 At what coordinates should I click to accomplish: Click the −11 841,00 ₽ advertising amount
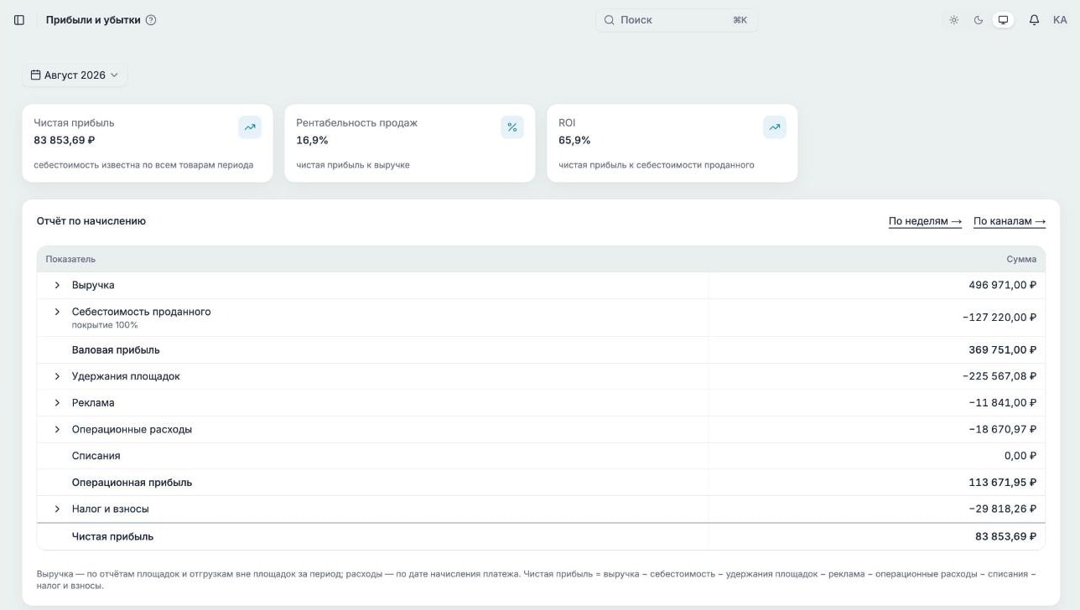click(1003, 403)
